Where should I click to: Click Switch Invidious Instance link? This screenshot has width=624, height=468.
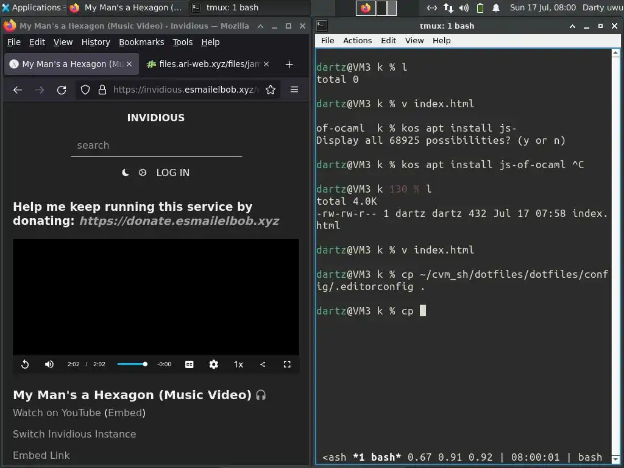(74, 434)
